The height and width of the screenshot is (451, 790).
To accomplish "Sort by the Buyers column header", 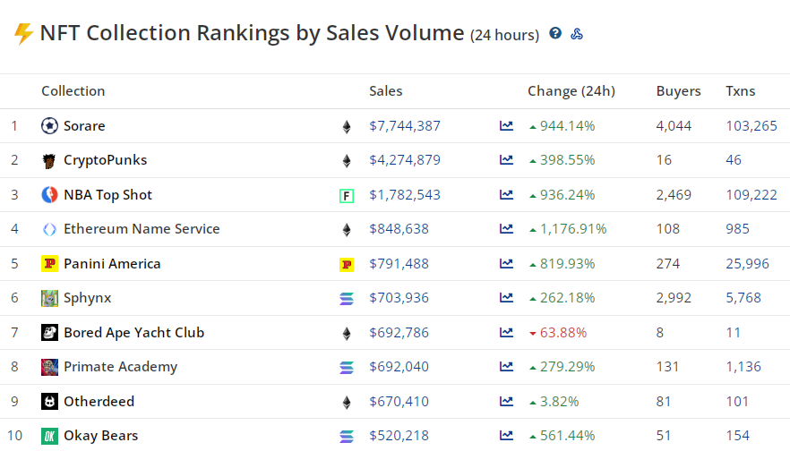I will [x=679, y=91].
